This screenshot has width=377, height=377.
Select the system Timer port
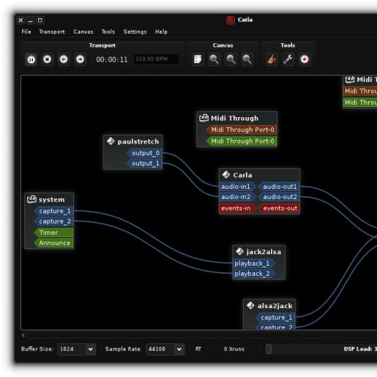coord(53,233)
